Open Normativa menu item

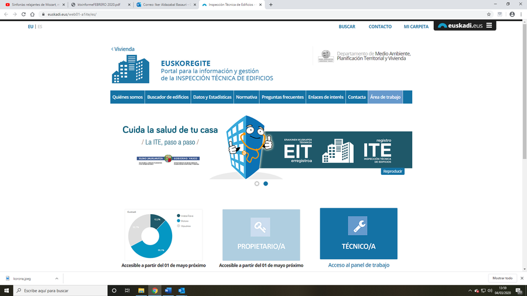point(247,97)
